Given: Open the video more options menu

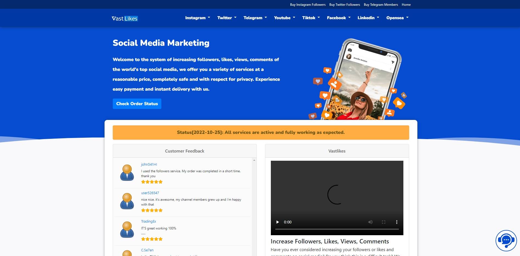Looking at the screenshot, I should point(397,222).
